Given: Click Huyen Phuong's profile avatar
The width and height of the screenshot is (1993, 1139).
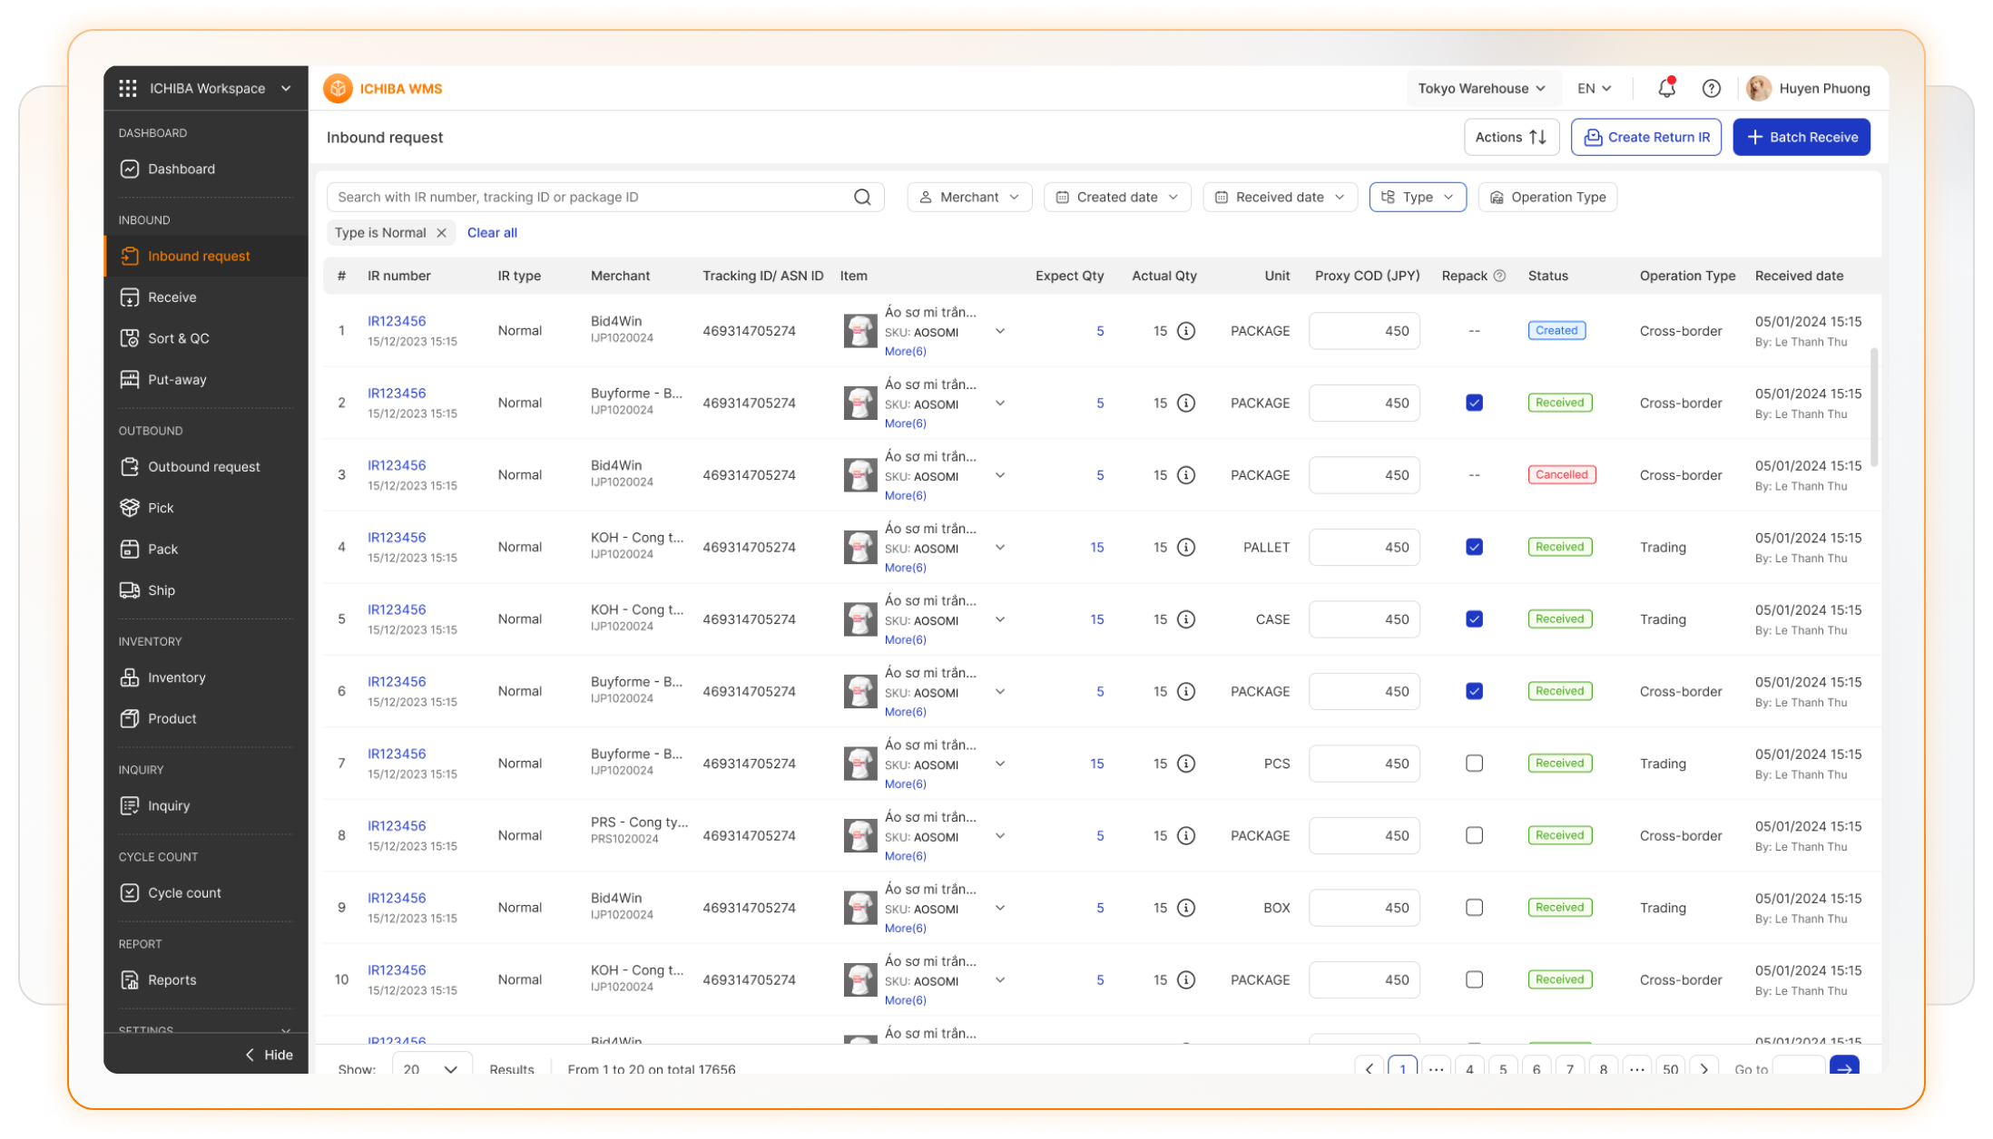Looking at the screenshot, I should pos(1759,88).
